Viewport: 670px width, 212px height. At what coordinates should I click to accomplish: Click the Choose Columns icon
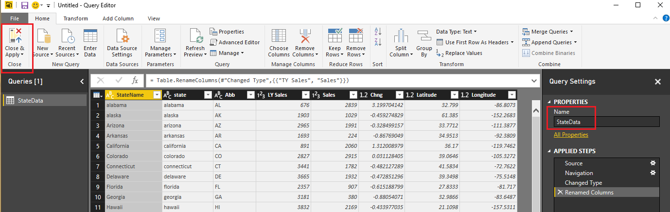pos(279,36)
